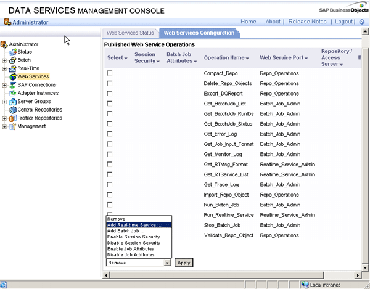This screenshot has width=370, height=289.
Task: Click the Batch node icon
Action: coord(12,60)
